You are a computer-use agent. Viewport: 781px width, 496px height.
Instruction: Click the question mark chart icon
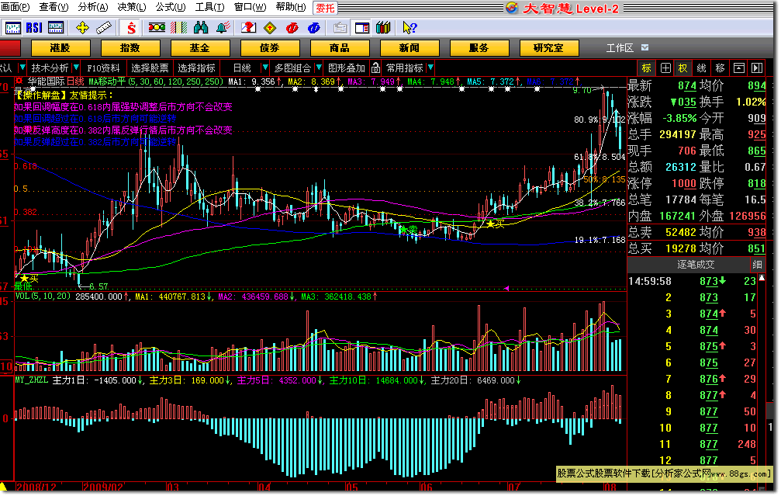point(248,28)
